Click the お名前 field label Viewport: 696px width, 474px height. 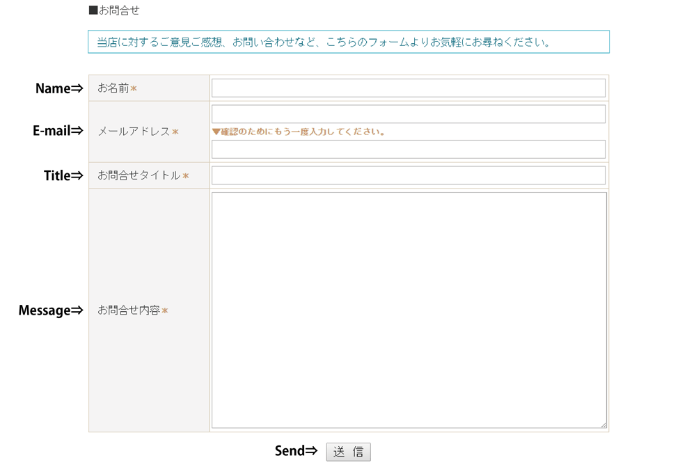113,88
